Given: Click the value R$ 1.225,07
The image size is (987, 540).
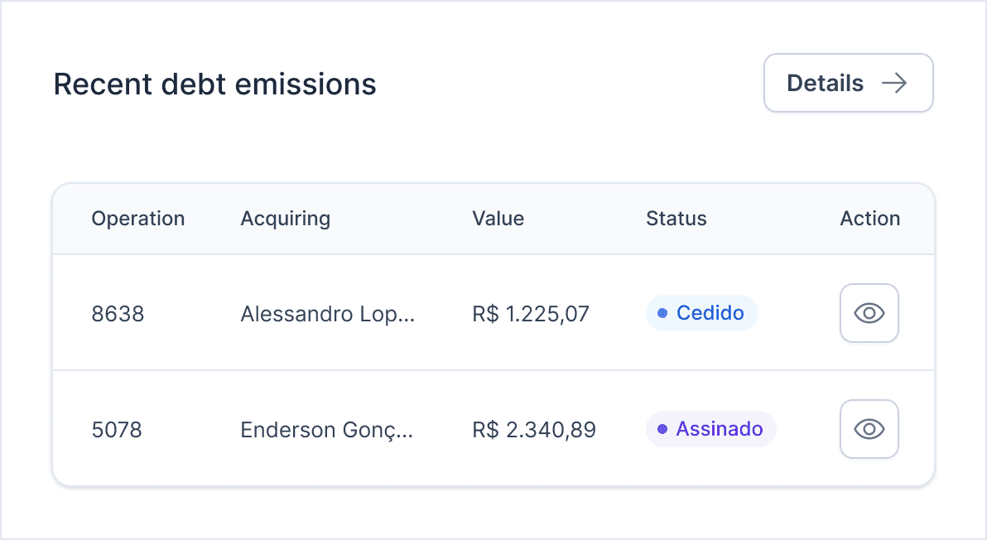Looking at the screenshot, I should 531,314.
